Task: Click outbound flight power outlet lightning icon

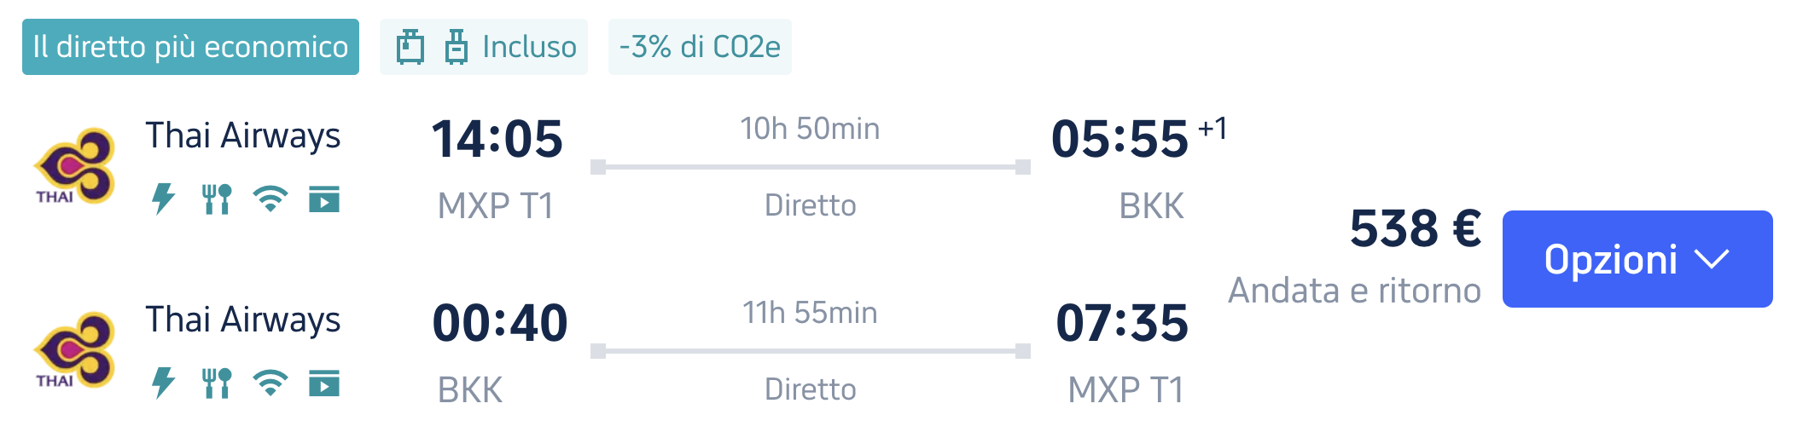Action: point(163,199)
